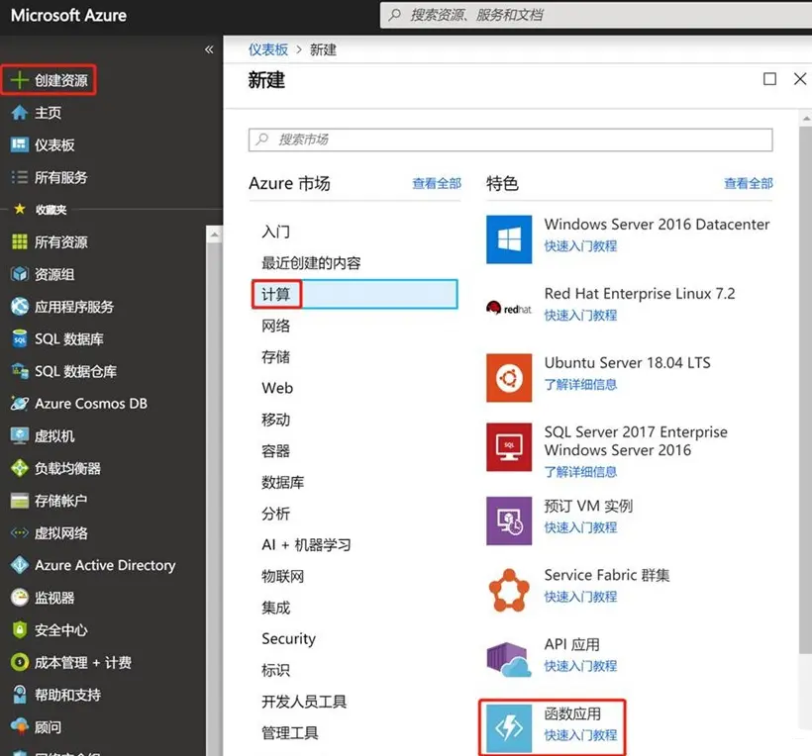Click the top 搜索资源、服务和文档 search box
812x756 pixels.
coord(595,15)
